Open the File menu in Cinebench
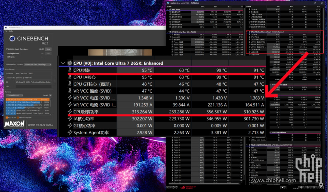 point(6,31)
